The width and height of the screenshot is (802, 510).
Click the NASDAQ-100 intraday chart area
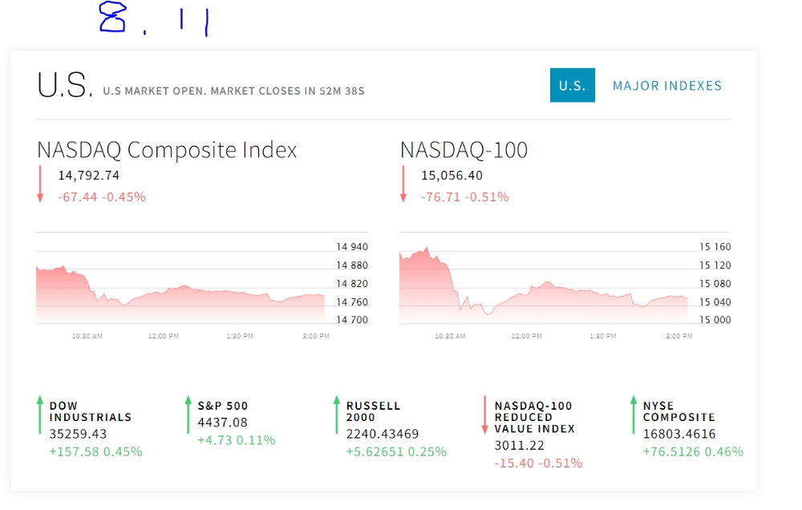(544, 286)
